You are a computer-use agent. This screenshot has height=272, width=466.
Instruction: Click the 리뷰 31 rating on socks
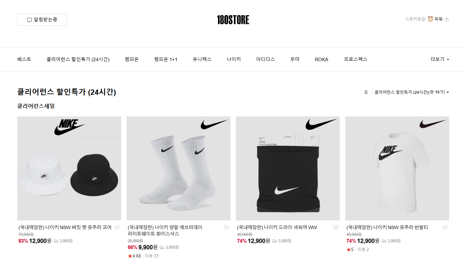click(x=152, y=256)
